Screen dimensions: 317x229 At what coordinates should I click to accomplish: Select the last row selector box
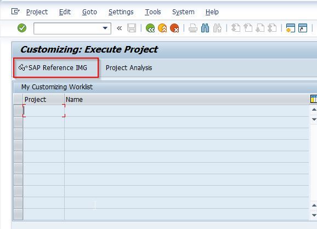pos(18,214)
